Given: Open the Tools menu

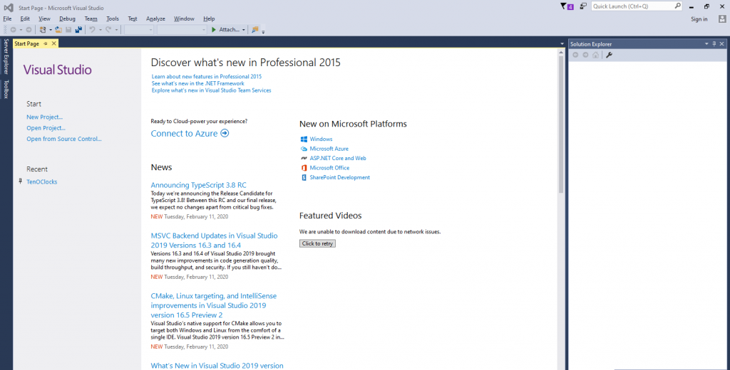Looking at the screenshot, I should tap(112, 18).
